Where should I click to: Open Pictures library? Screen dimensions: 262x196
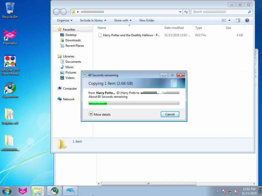[71, 72]
